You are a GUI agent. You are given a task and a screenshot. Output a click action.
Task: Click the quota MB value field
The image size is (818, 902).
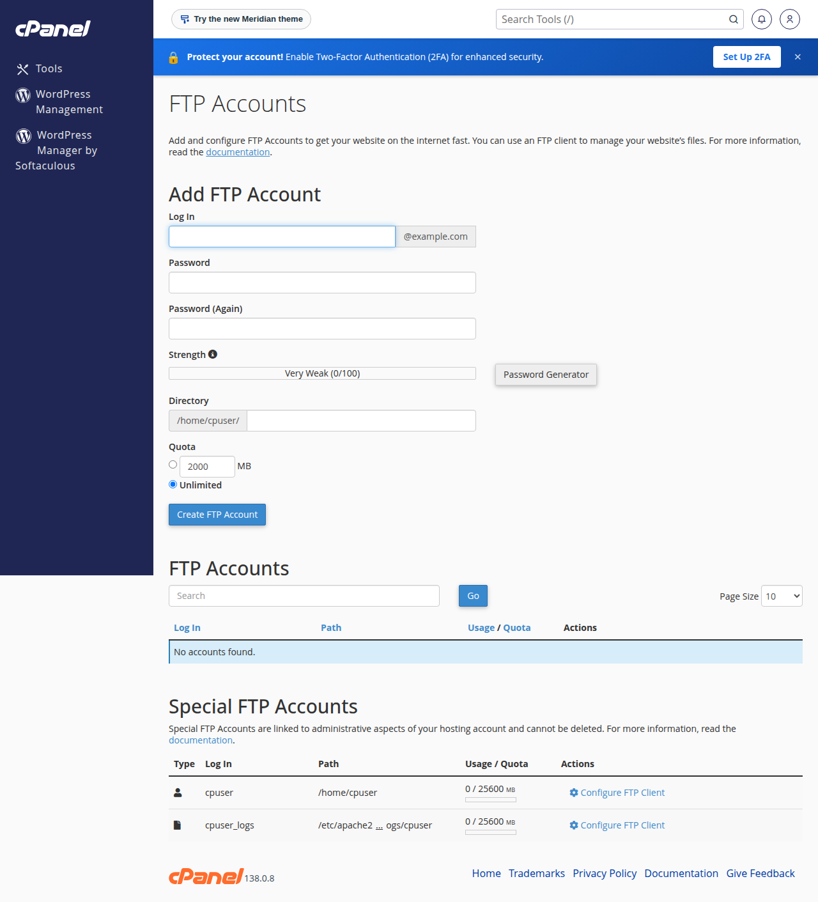pyautogui.click(x=207, y=467)
